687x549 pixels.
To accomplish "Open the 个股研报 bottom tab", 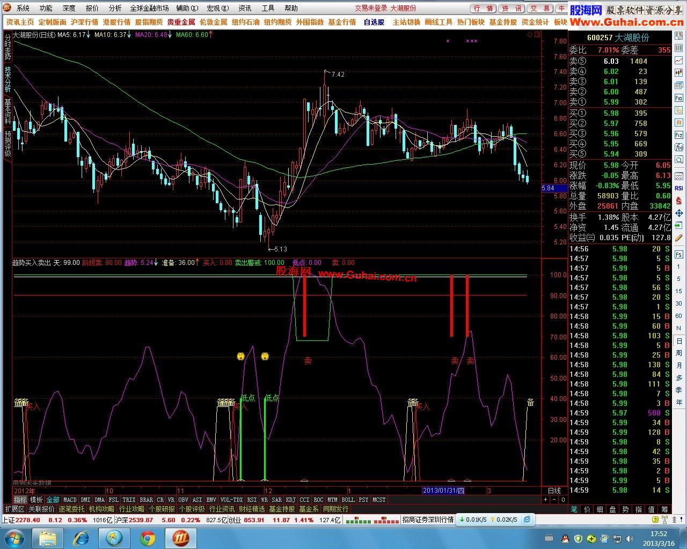I will point(162,509).
